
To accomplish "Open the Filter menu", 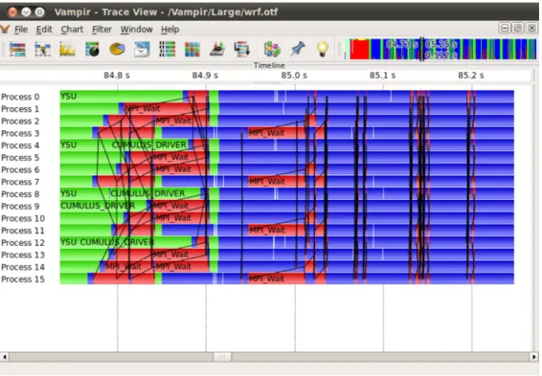I will 102,30.
